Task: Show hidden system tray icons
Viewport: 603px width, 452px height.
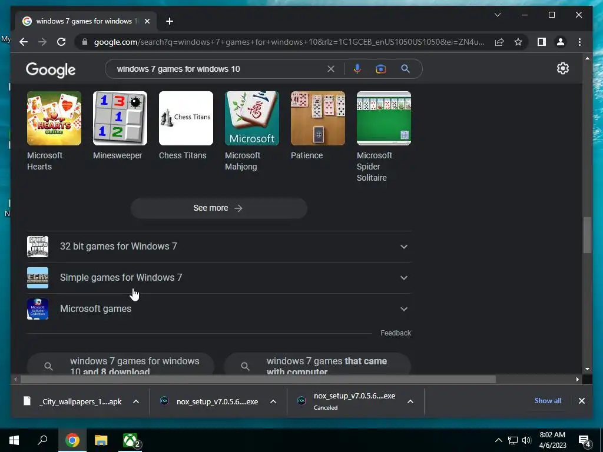Action: point(498,440)
